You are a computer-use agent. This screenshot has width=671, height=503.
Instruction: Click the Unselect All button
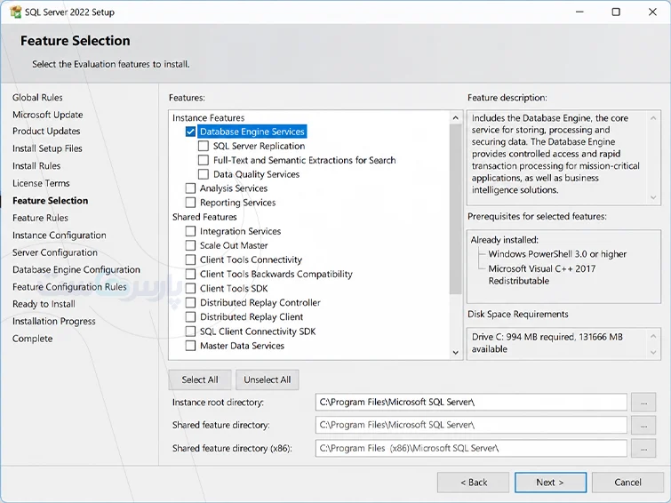coord(267,379)
